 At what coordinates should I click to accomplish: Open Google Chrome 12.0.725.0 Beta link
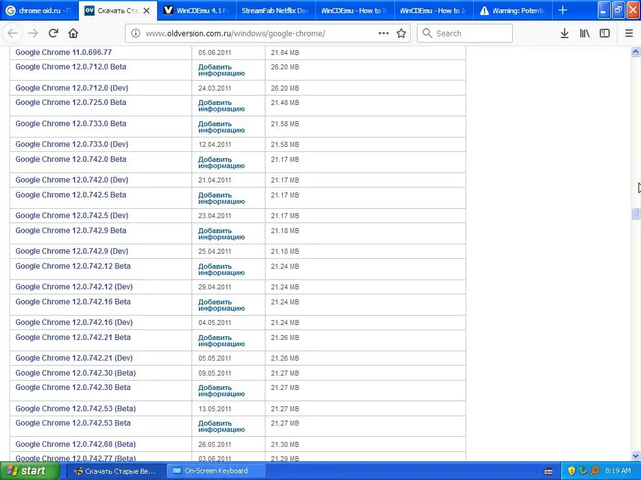(x=71, y=102)
